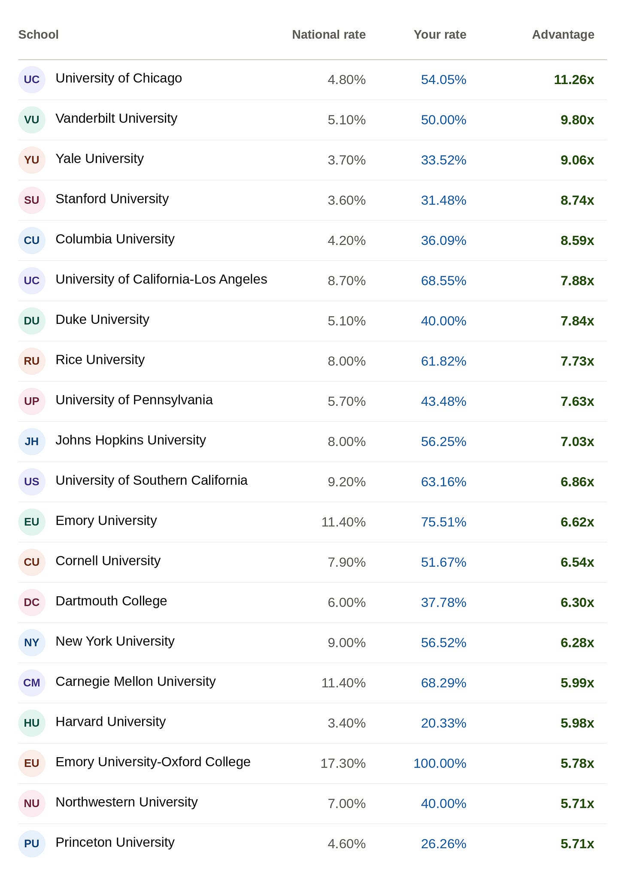Click the 11.26x advantage value

[x=574, y=80]
